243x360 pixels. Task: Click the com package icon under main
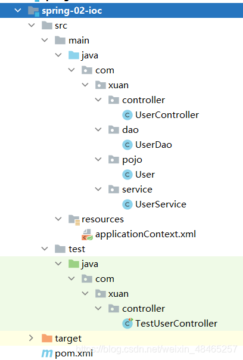(87, 70)
